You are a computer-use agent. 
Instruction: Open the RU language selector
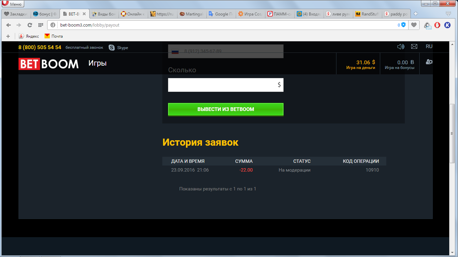click(x=429, y=46)
